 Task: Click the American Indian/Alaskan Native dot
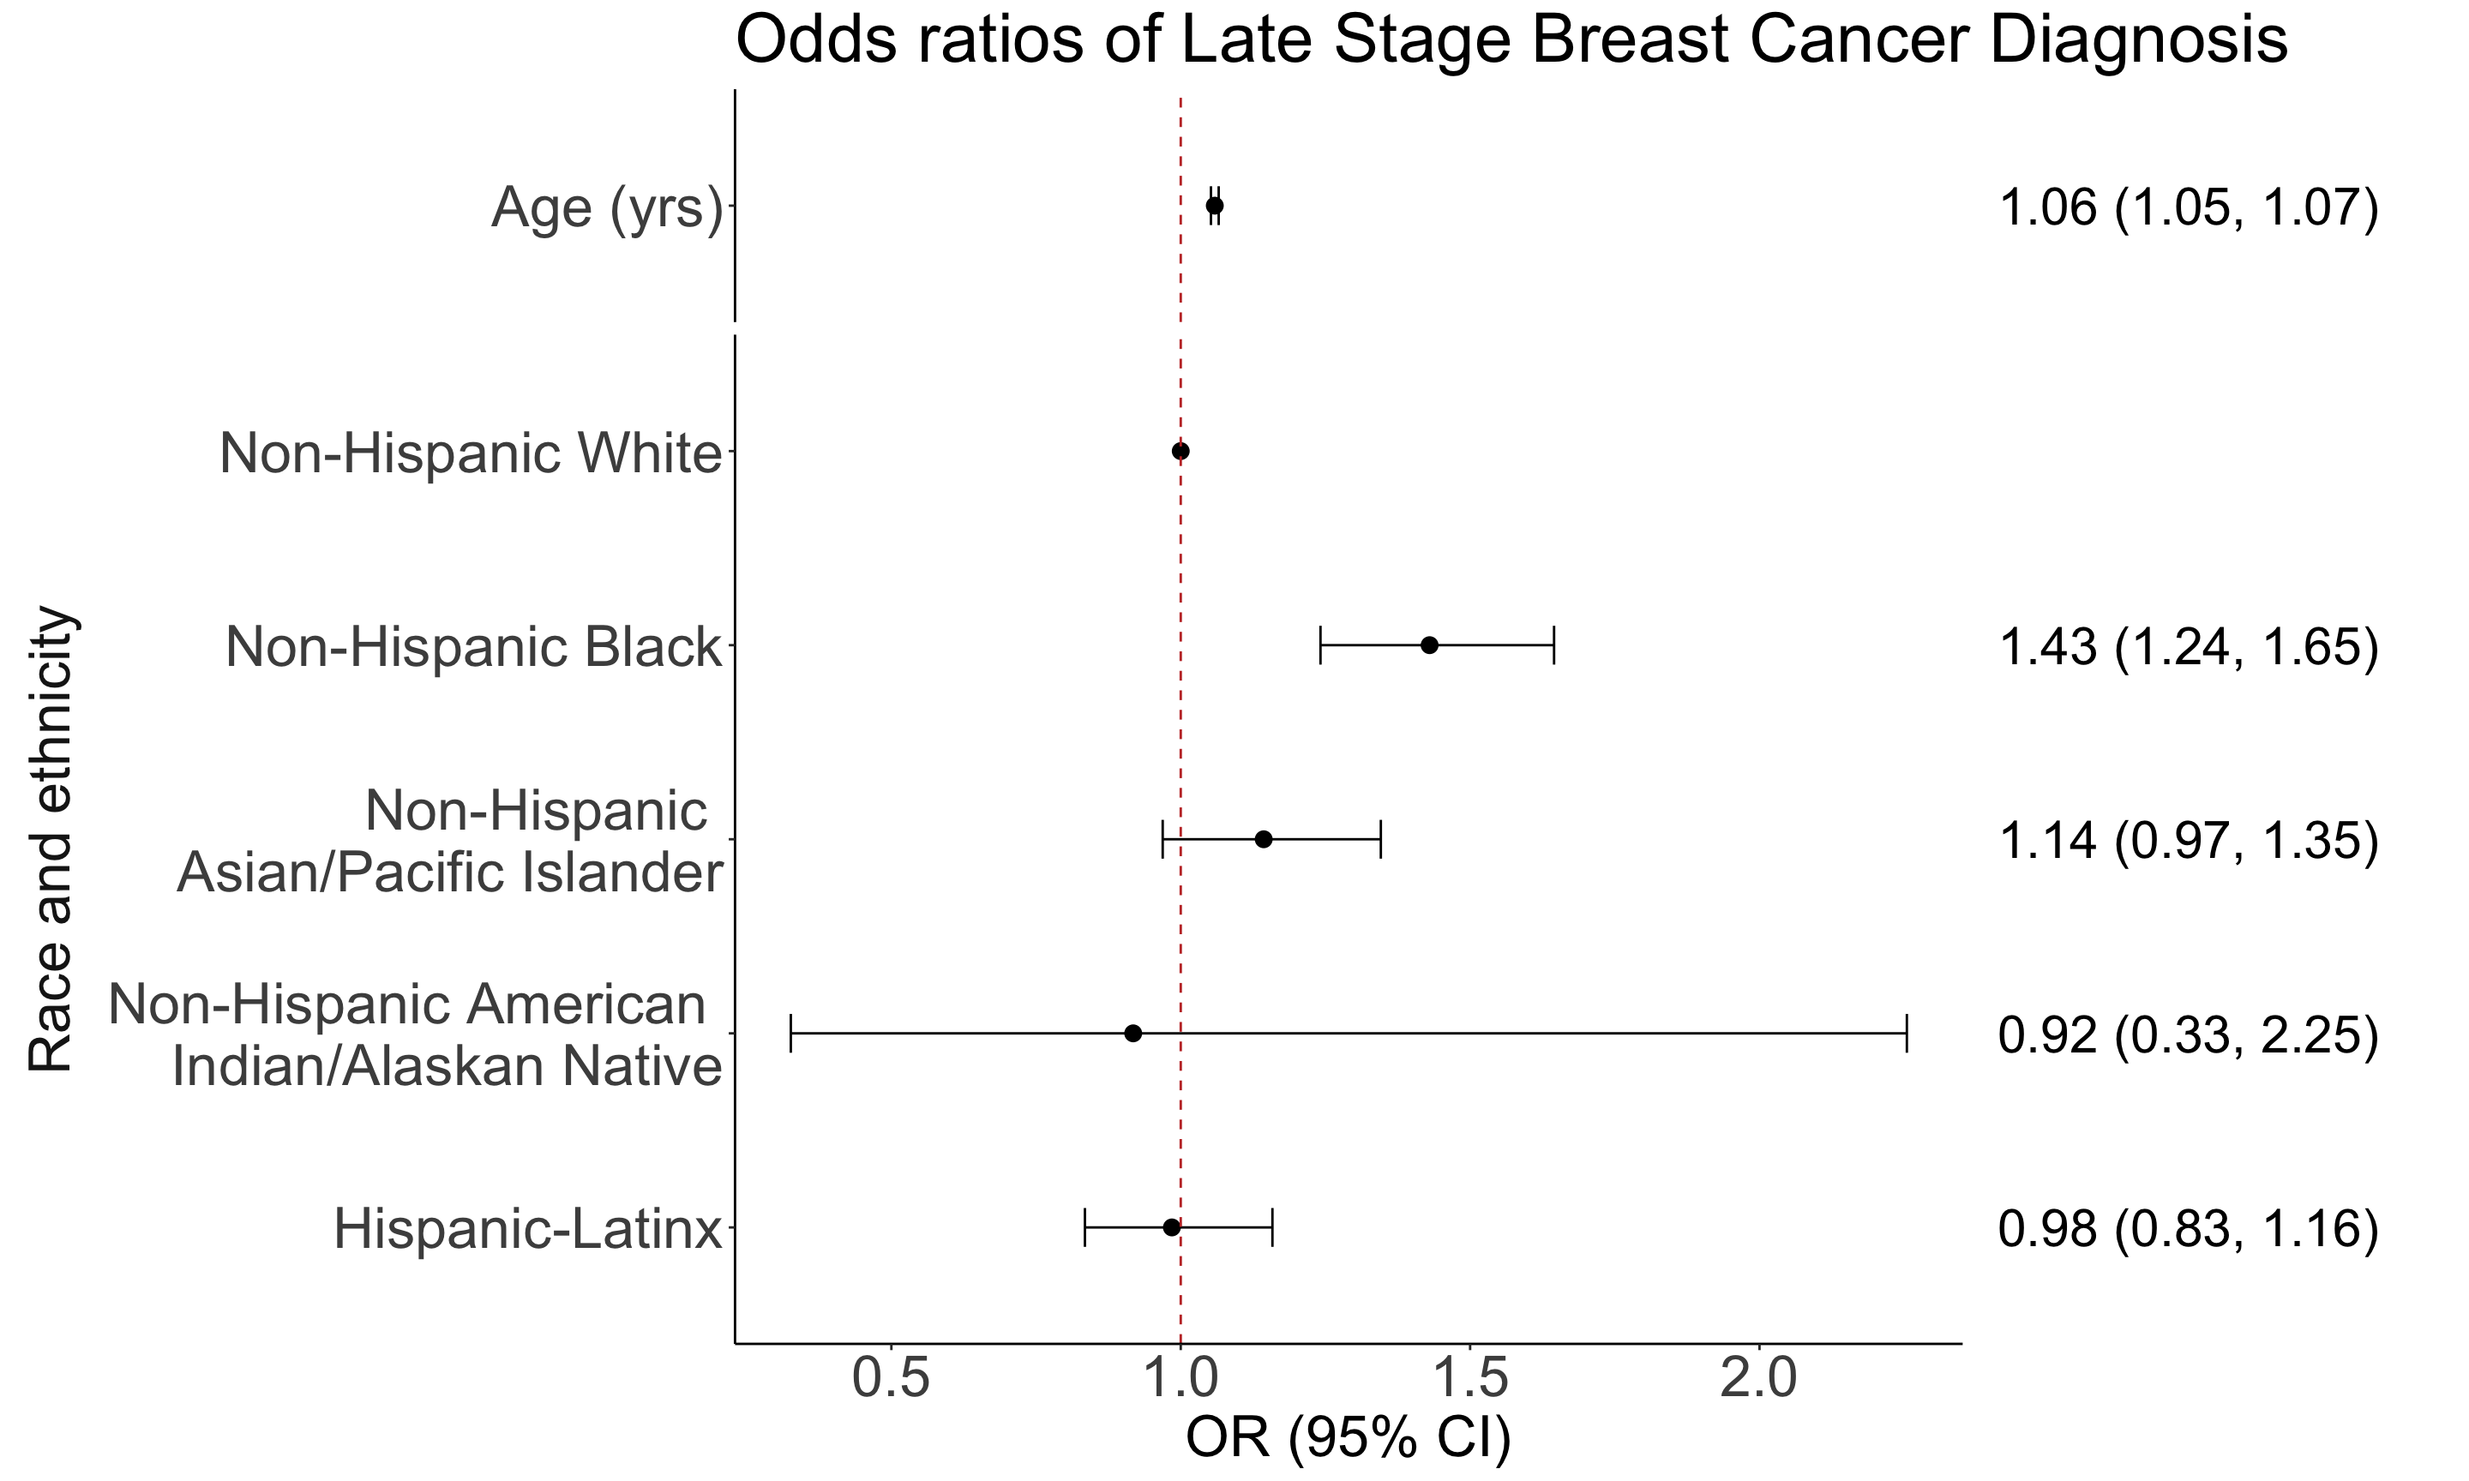(x=1132, y=1033)
